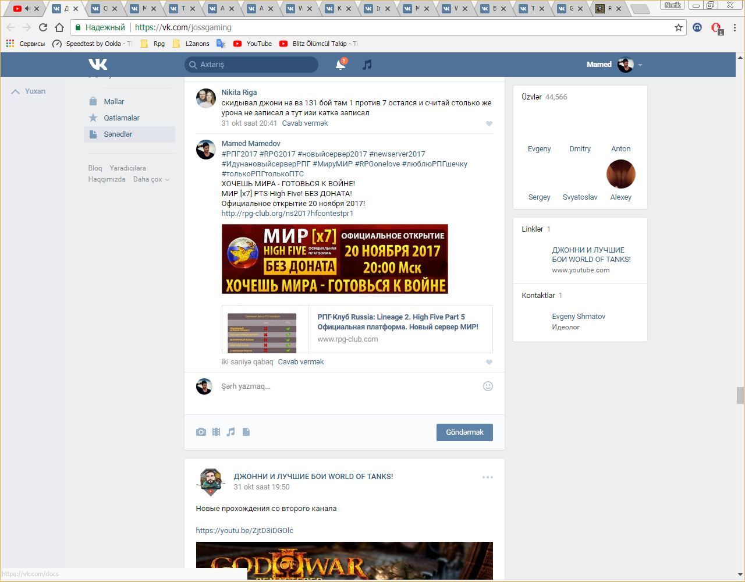Screen dimensions: 745x582
Task: Open the music note icon in header
Action: [x=367, y=65]
